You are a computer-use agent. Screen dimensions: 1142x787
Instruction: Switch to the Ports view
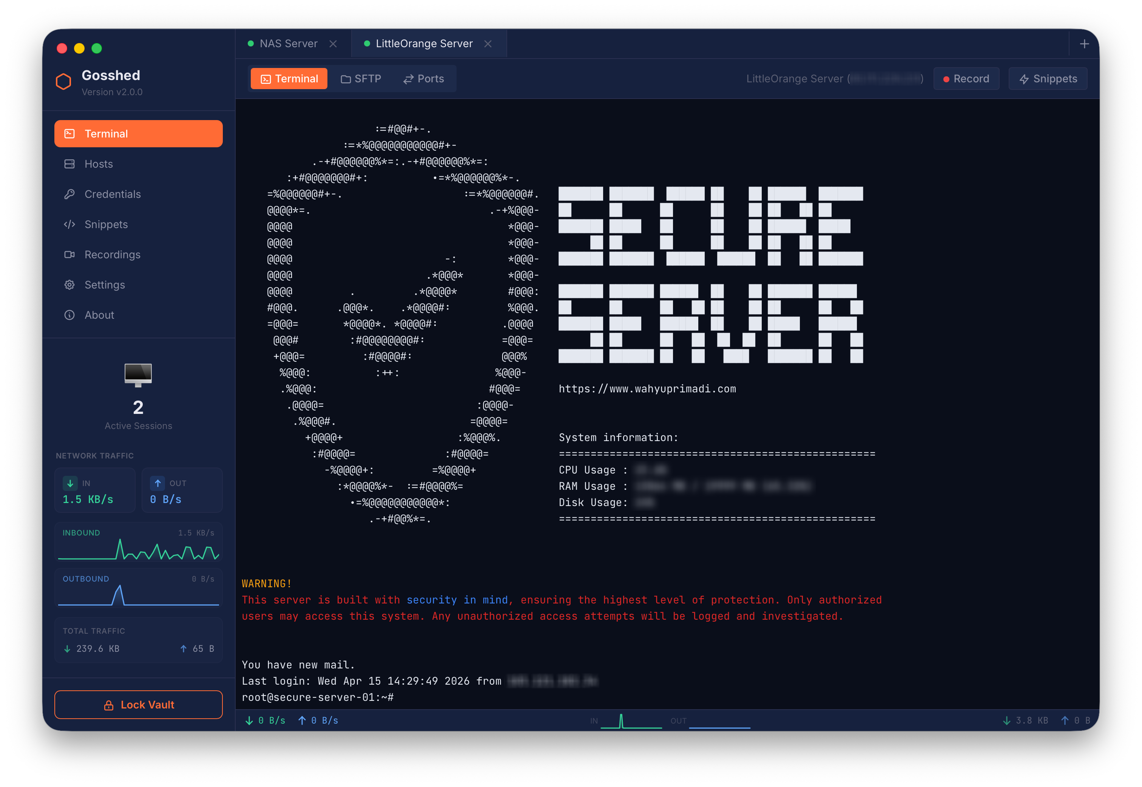[424, 79]
